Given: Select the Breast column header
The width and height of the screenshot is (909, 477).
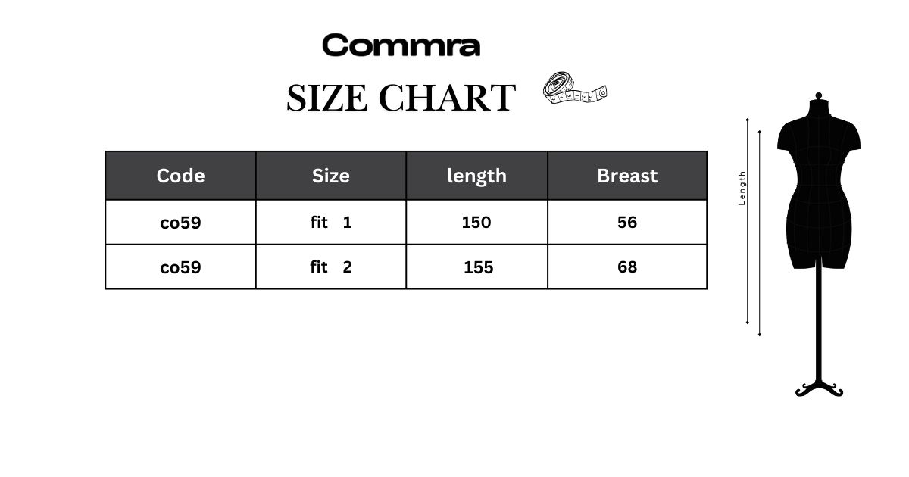Looking at the screenshot, I should click(627, 176).
